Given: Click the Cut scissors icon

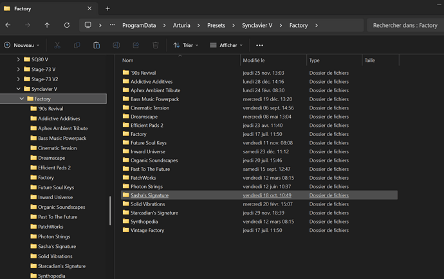Looking at the screenshot, I should pos(57,45).
